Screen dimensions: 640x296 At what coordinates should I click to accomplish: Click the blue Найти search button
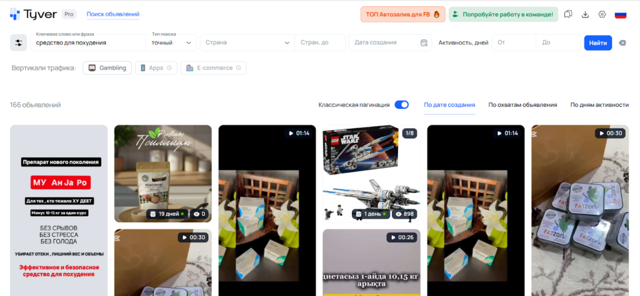pos(598,43)
